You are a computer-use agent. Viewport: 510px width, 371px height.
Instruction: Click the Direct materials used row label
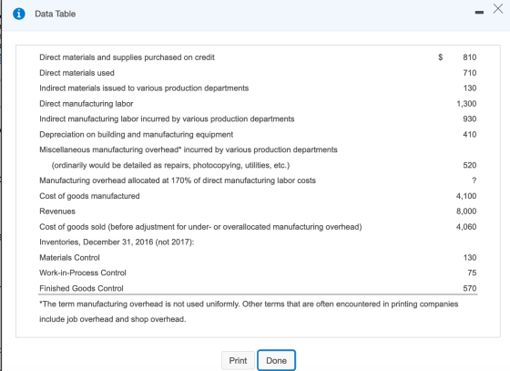pyautogui.click(x=76, y=73)
